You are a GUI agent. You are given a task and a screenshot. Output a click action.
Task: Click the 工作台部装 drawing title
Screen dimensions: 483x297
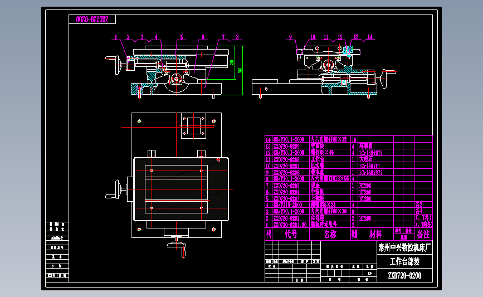[404, 262]
